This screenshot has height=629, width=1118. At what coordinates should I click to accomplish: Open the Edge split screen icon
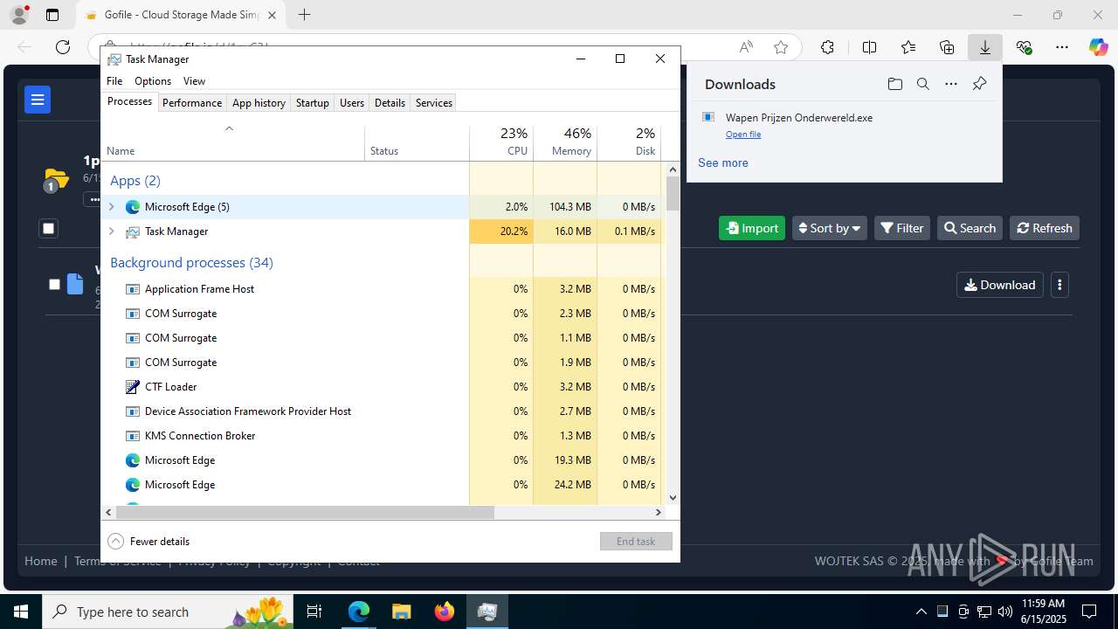tap(869, 47)
